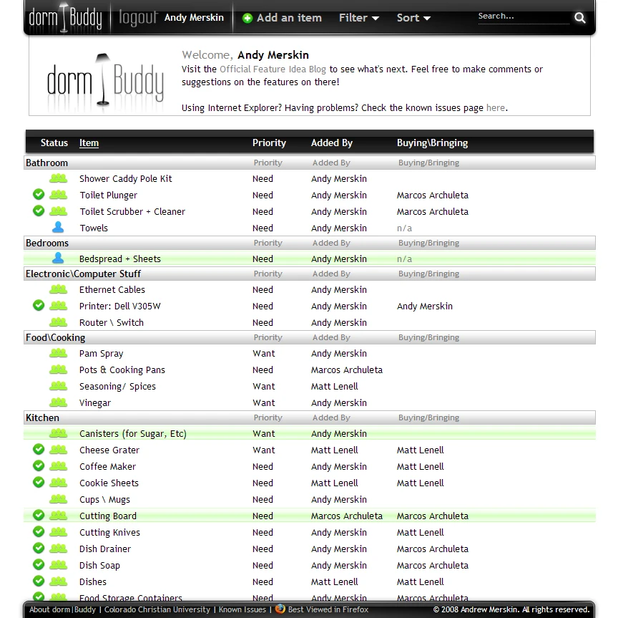Toggle the green checkmark for Cheese Grater
Viewport: 618px width, 618px height.
(x=39, y=450)
